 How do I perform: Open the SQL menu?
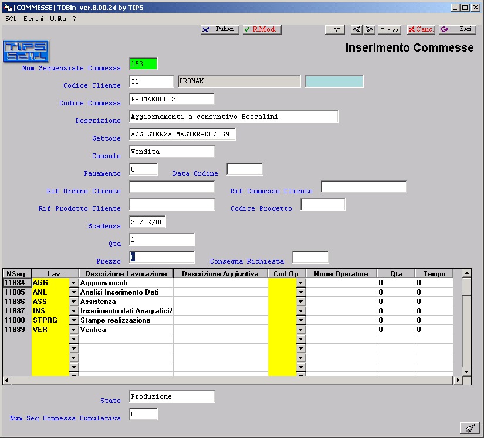11,19
